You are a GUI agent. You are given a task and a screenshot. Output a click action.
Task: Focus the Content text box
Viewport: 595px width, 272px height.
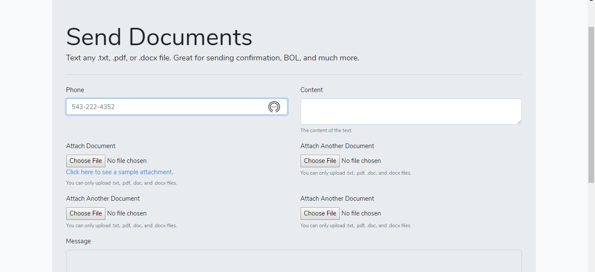[410, 111]
